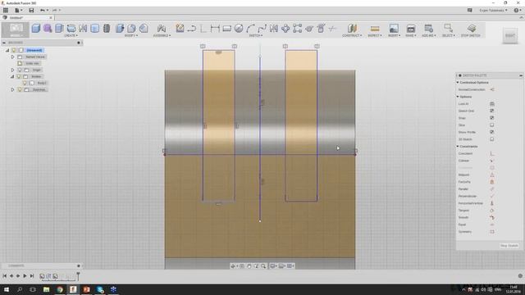
Task: Click the Perpendicular constraint icon
Action: point(492,196)
